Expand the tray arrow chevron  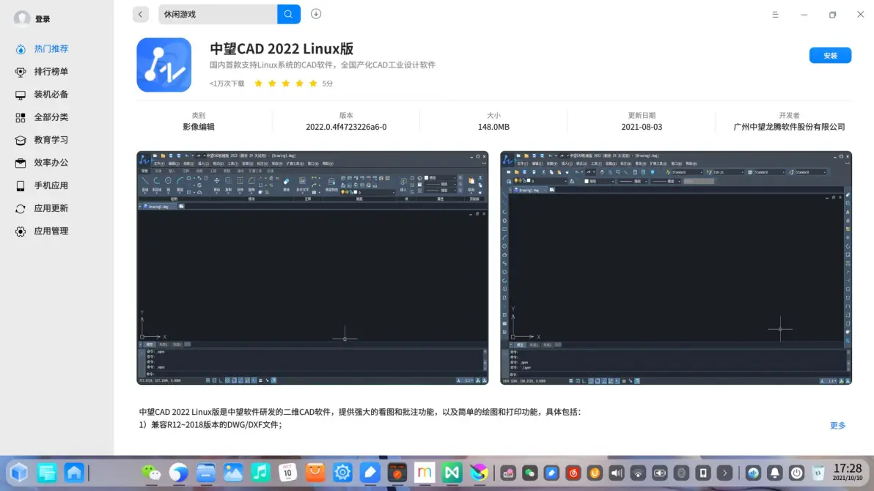(x=724, y=473)
